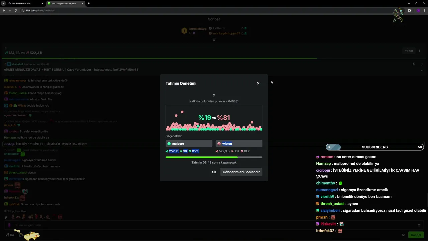428x241 pixels.
Task: Select the malboro prediction option
Action: pos(189,144)
